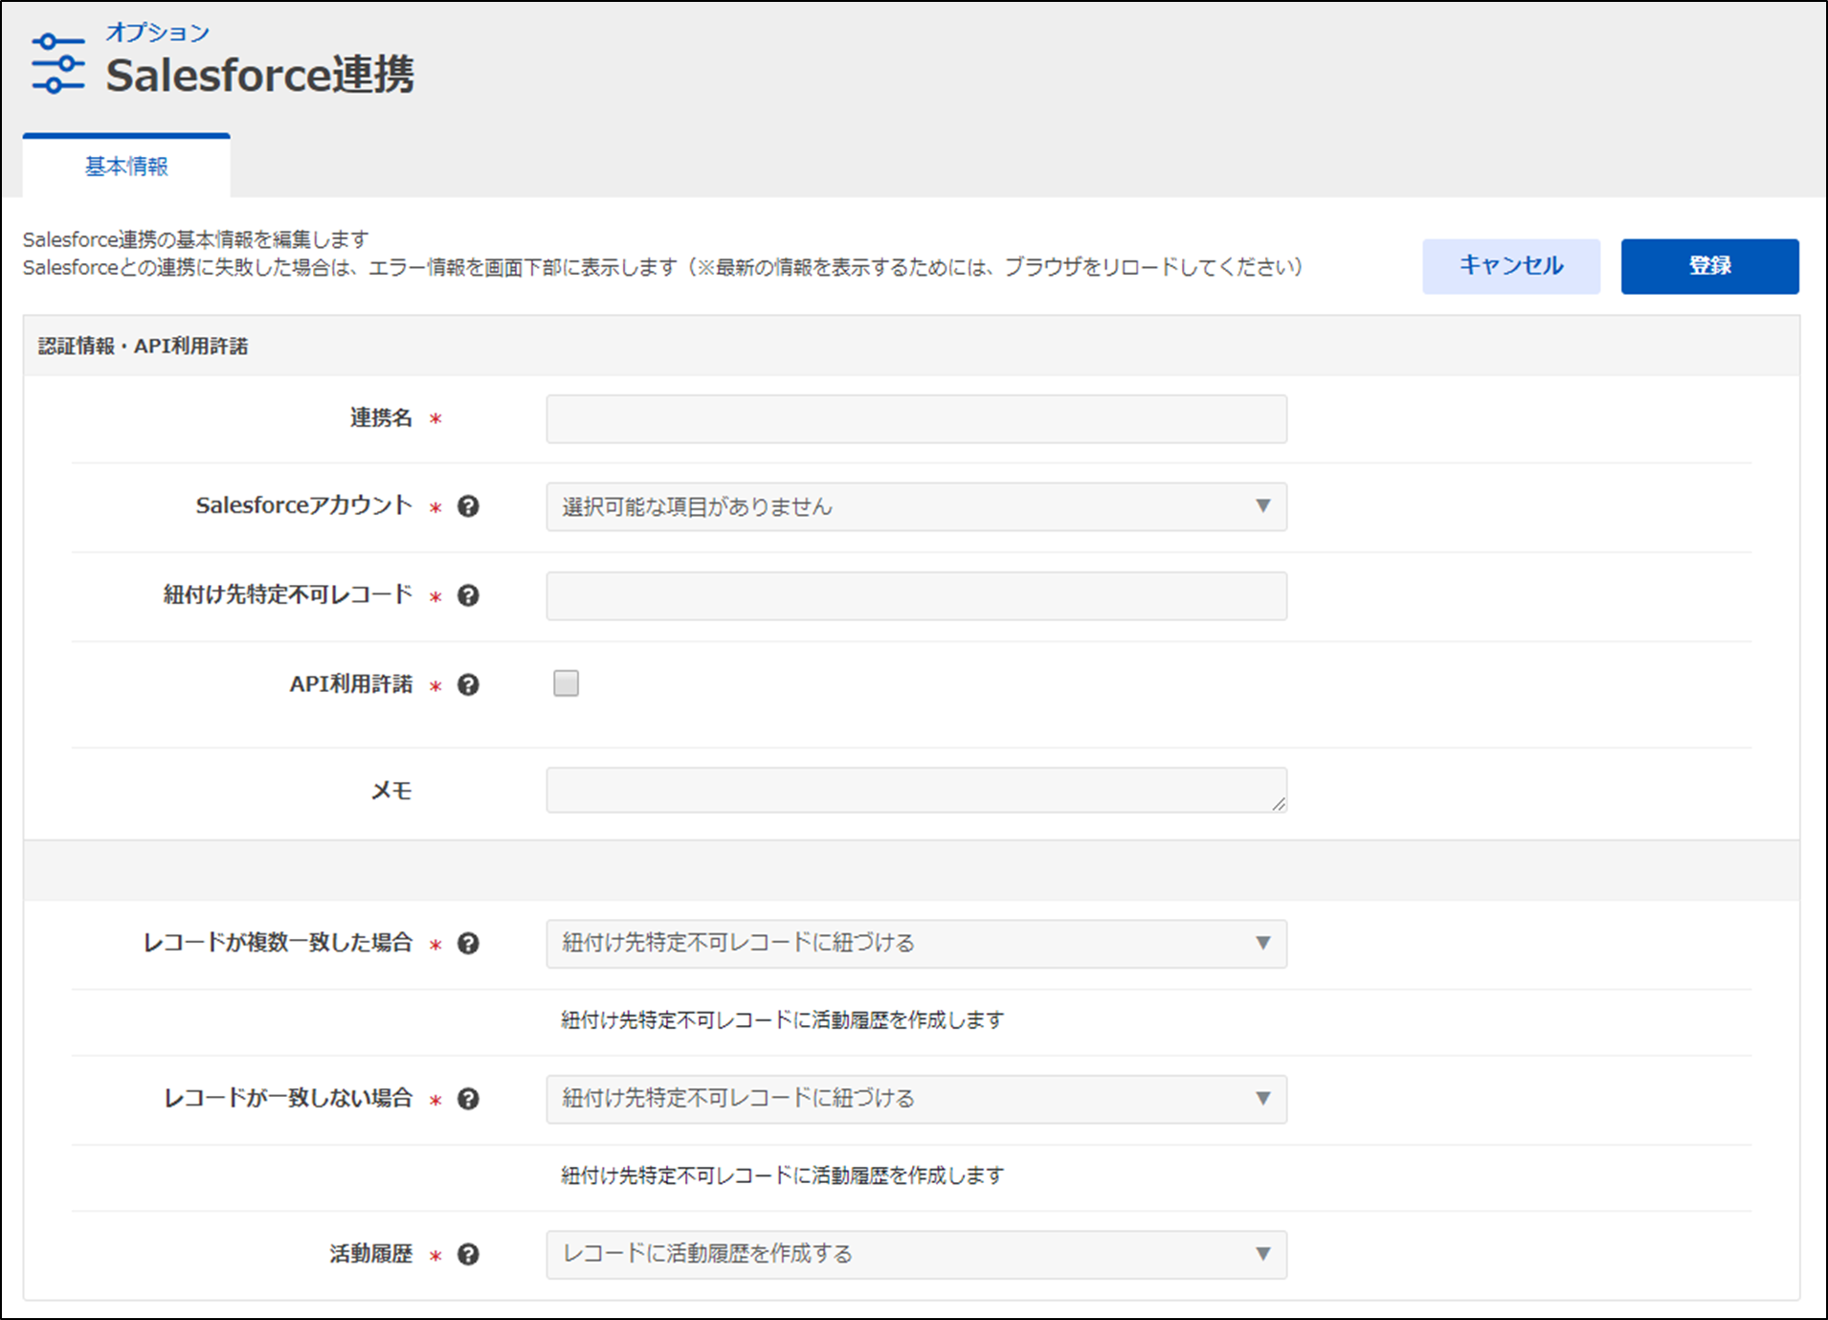Open the Salesforceアカウント dropdown
Screen dimensions: 1828x1320
916,506
